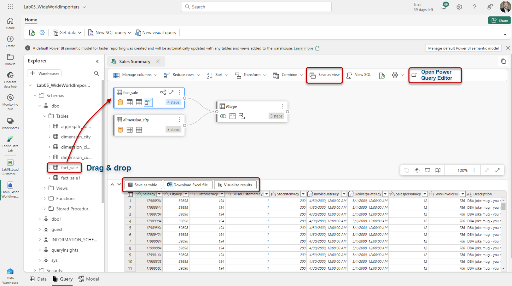Switch to the Data view tab
The image size is (512, 286).
pos(38,279)
